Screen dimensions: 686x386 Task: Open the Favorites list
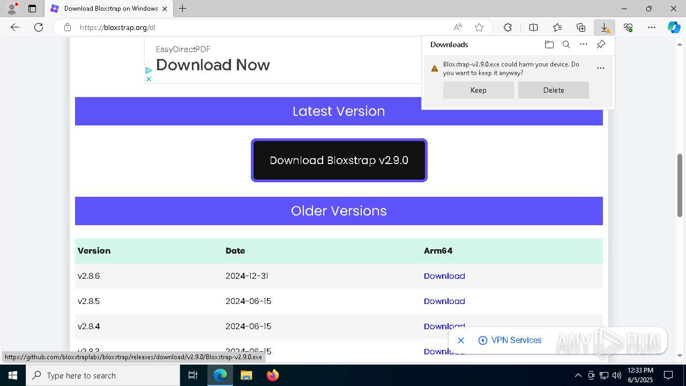click(557, 27)
